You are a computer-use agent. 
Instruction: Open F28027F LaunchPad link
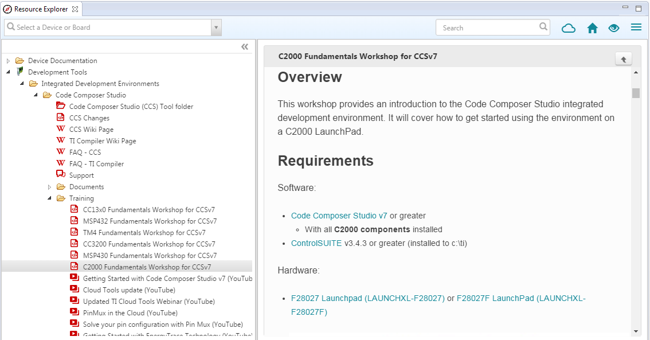(521, 298)
